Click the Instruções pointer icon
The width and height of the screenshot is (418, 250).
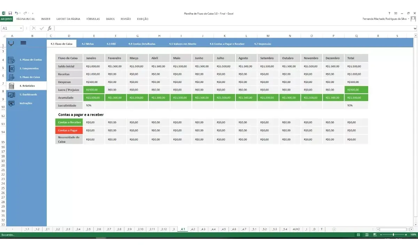pyautogui.click(x=11, y=103)
